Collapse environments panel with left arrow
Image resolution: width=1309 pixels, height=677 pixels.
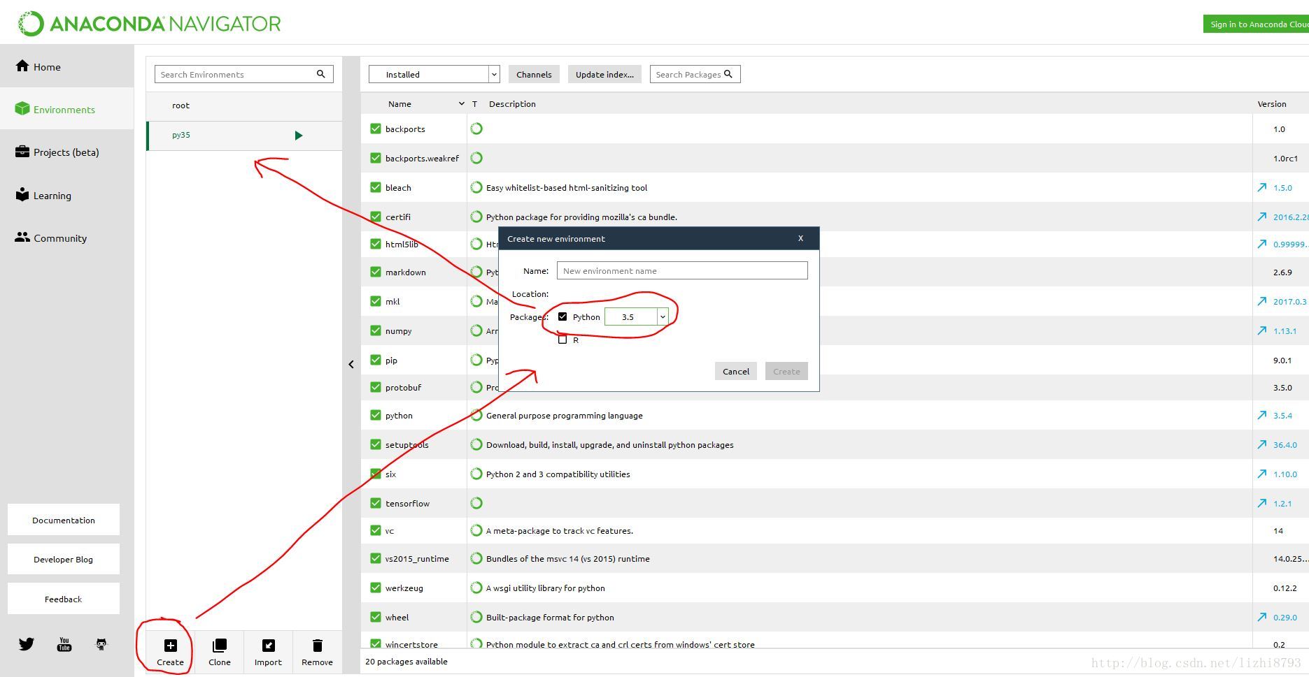point(351,364)
